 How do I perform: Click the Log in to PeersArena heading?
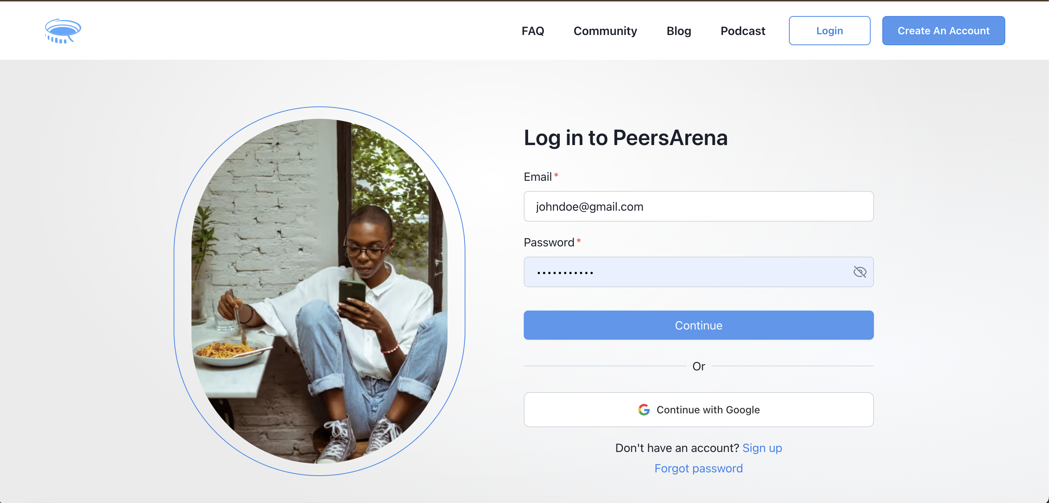point(626,137)
